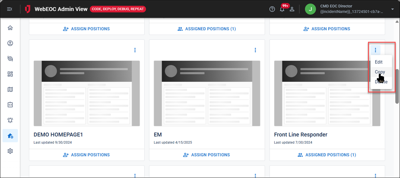400x178 pixels.
Task: Click top-left ASSIGN POSITIONS button
Action: coord(87,29)
